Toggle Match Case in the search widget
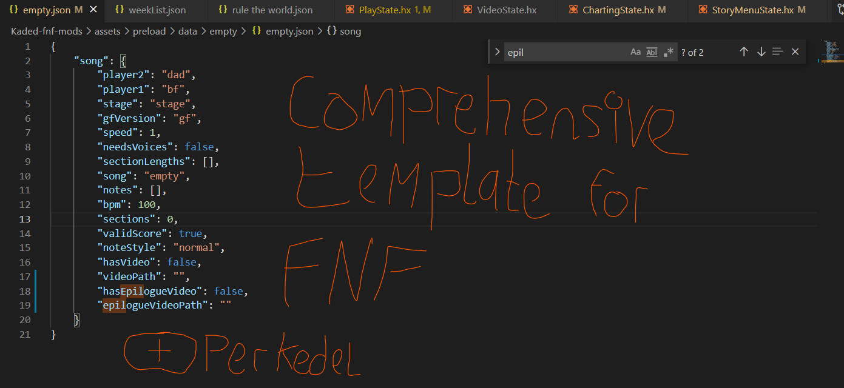Screen dimensions: 844x388 click(x=635, y=52)
